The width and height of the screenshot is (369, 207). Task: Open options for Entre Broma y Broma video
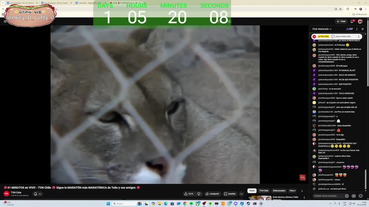click(304, 198)
